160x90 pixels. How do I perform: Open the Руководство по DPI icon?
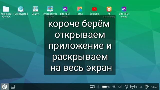tap(50, 9)
